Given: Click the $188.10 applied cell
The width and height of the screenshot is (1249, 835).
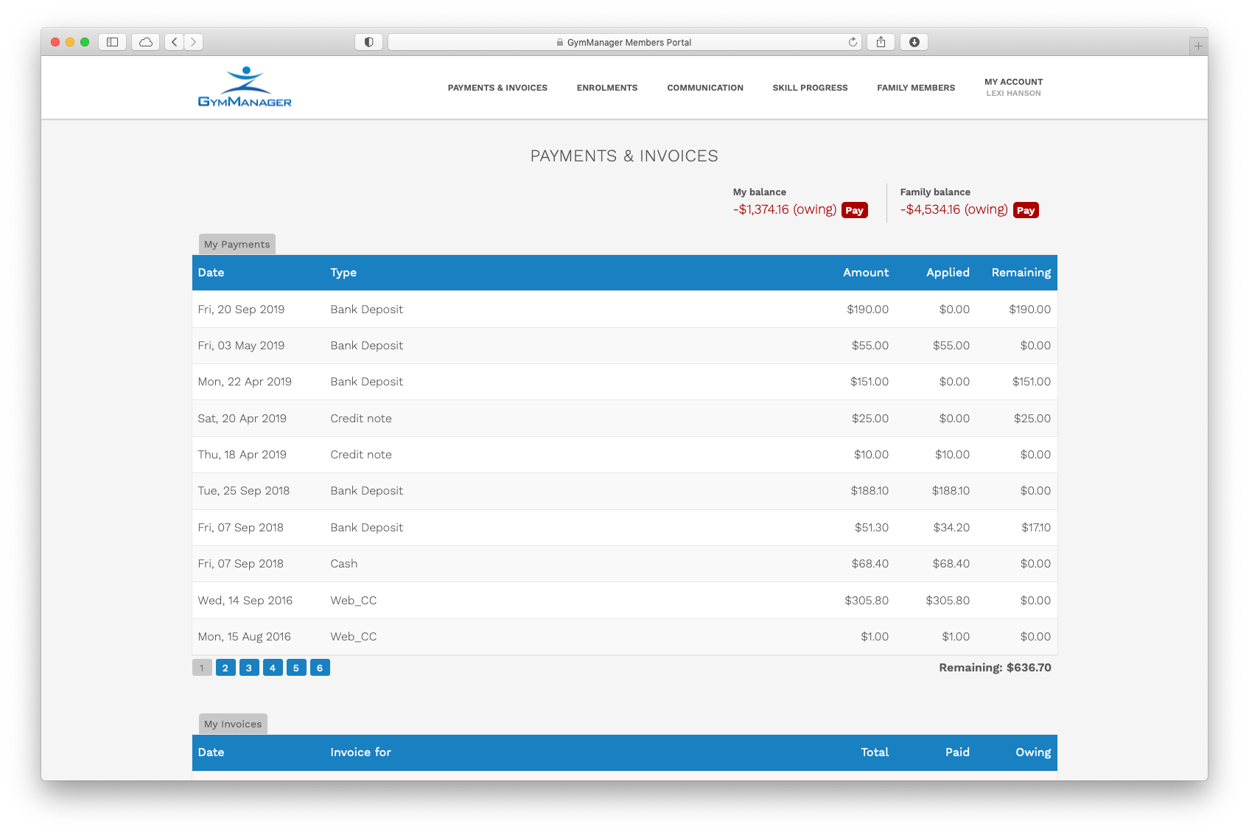Looking at the screenshot, I should coord(951,491).
